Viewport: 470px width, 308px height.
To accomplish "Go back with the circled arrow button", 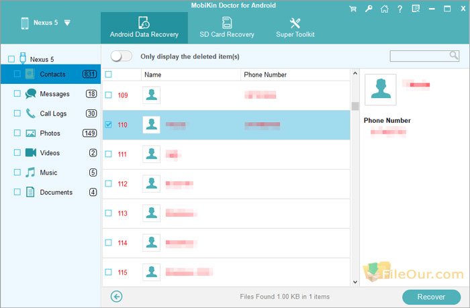I will tap(116, 297).
